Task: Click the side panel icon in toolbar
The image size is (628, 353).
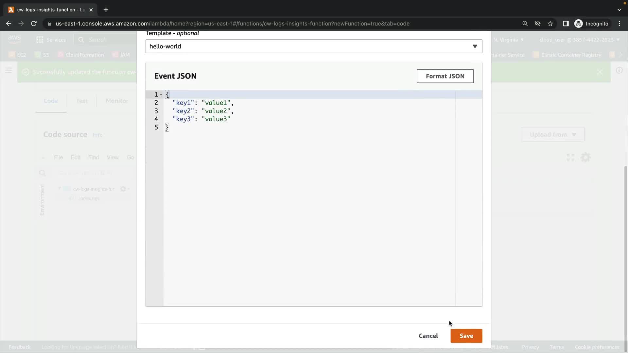Action: (x=566, y=24)
